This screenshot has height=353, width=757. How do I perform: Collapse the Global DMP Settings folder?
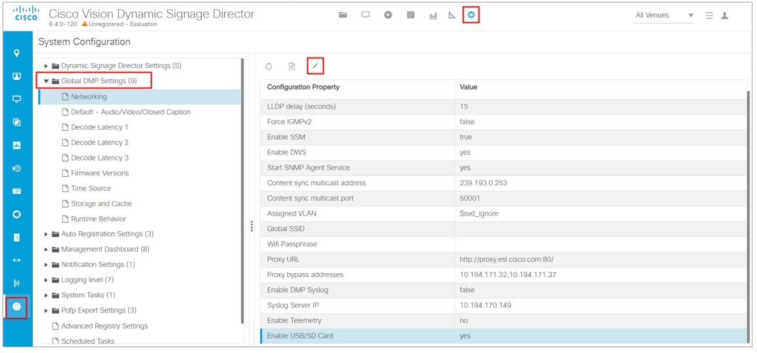tap(47, 81)
